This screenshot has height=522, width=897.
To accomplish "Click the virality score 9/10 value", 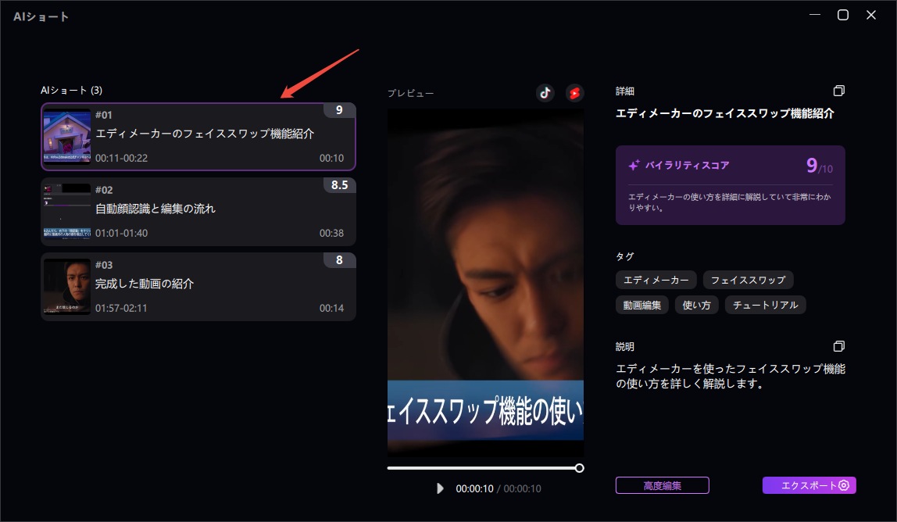I will (x=819, y=166).
